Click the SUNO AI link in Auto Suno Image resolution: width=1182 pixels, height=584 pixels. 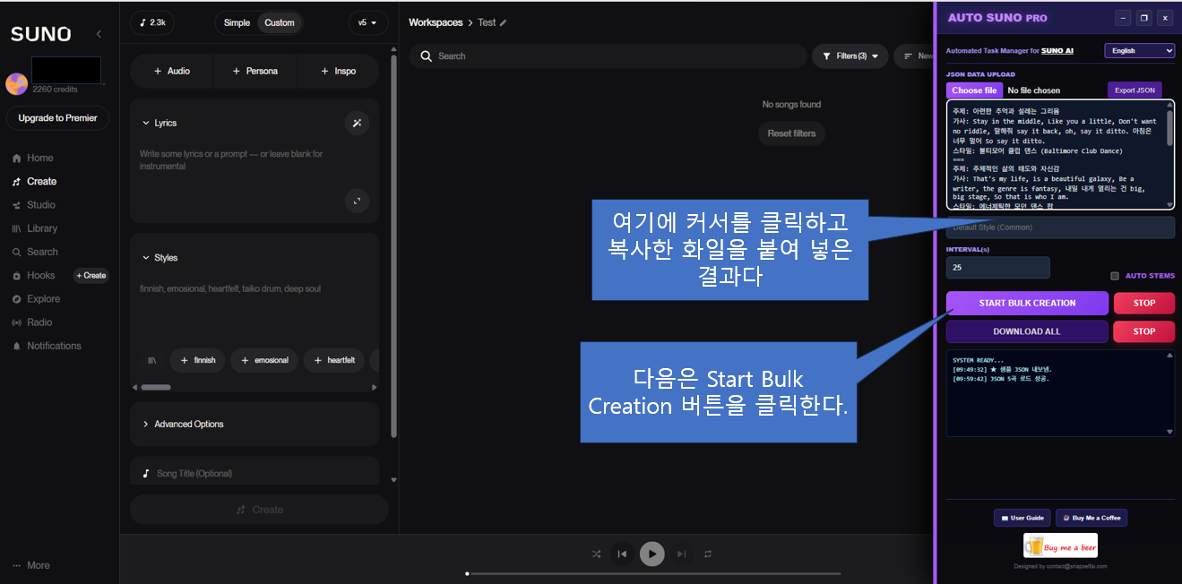pyautogui.click(x=1057, y=51)
